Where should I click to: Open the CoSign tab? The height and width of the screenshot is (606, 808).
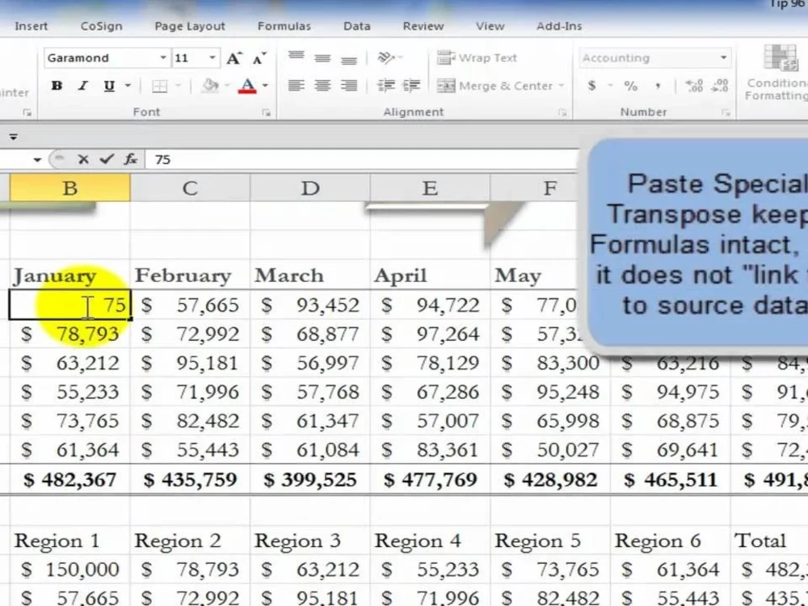pyautogui.click(x=102, y=26)
